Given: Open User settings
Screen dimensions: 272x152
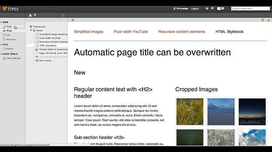Looking at the screenshot, I should (x=12, y=58).
